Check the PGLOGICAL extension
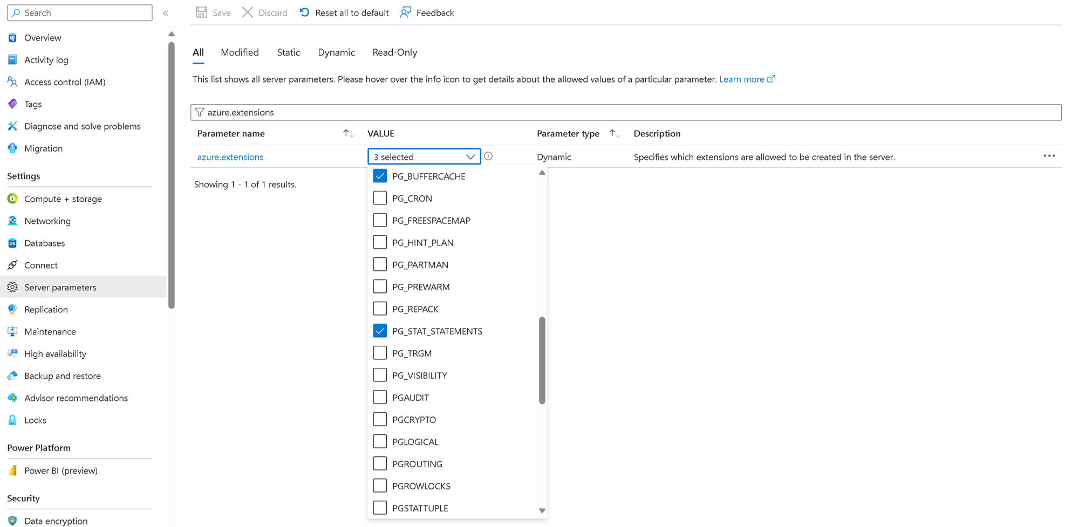Viewport: 1065px width, 527px height. tap(380, 442)
